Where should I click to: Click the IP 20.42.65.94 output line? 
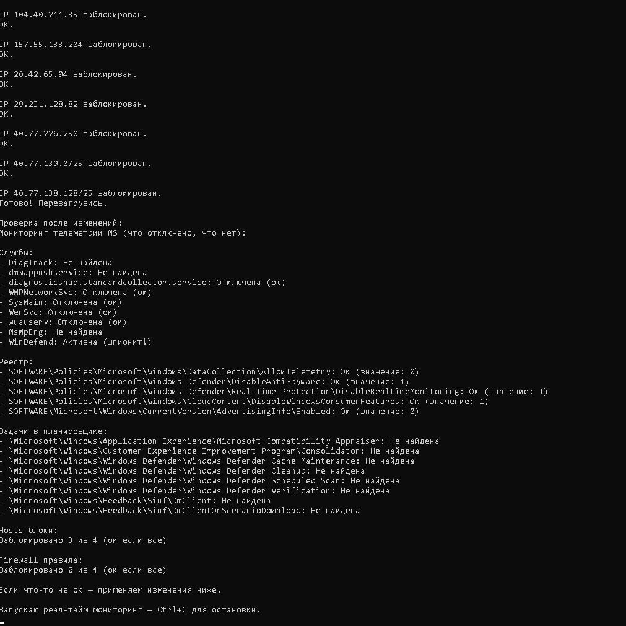[69, 74]
